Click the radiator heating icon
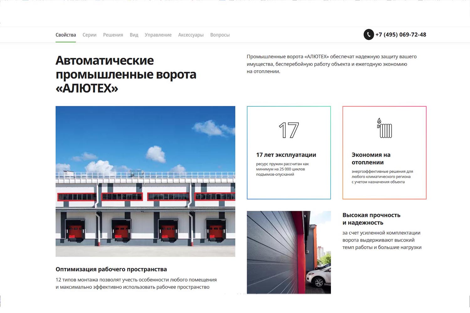The height and width of the screenshot is (313, 470). 384,128
